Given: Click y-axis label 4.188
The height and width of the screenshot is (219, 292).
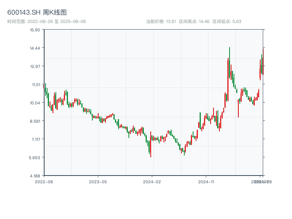Looking at the screenshot, I should coord(35,176).
